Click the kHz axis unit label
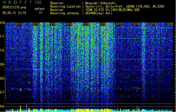176x112 pixels. pos(3,23)
